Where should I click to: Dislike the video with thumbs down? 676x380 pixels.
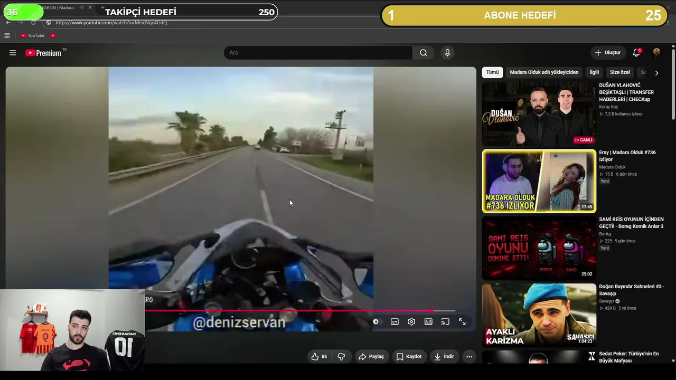coord(341,357)
